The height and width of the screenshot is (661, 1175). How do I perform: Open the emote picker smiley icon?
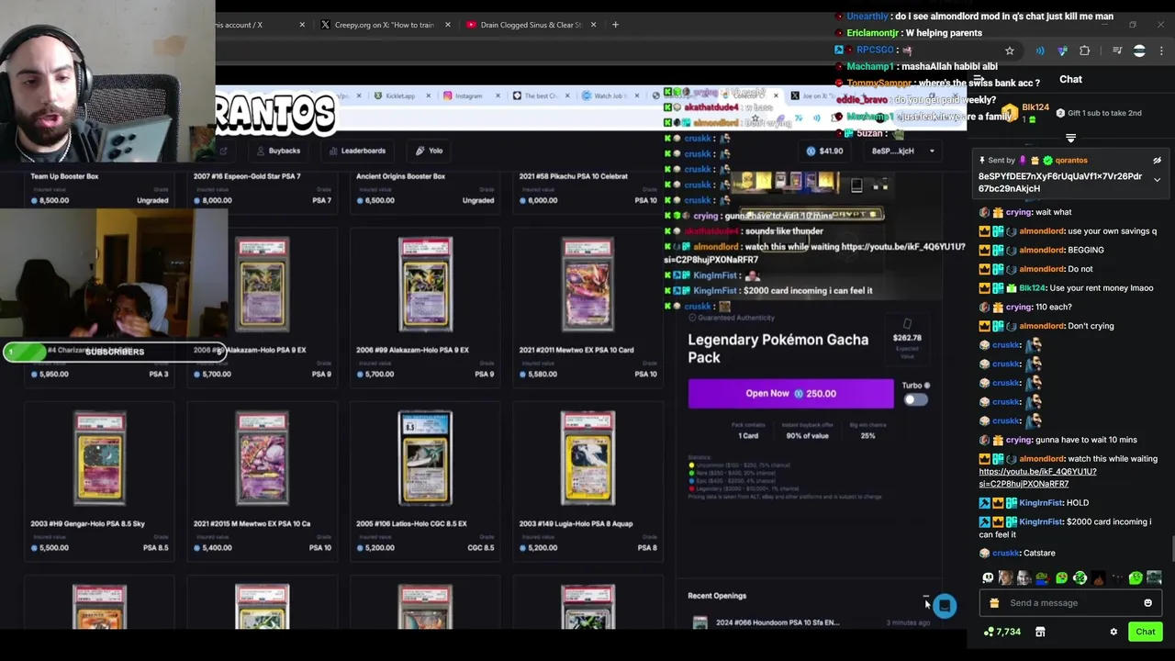[1147, 603]
